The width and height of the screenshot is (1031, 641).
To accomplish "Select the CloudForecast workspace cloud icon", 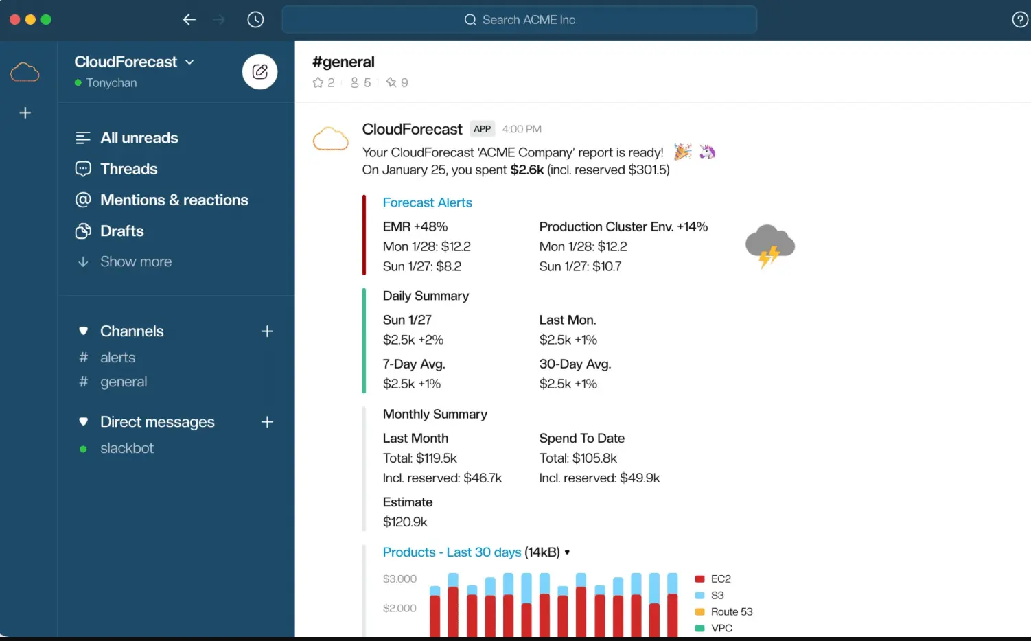I will click(x=25, y=71).
